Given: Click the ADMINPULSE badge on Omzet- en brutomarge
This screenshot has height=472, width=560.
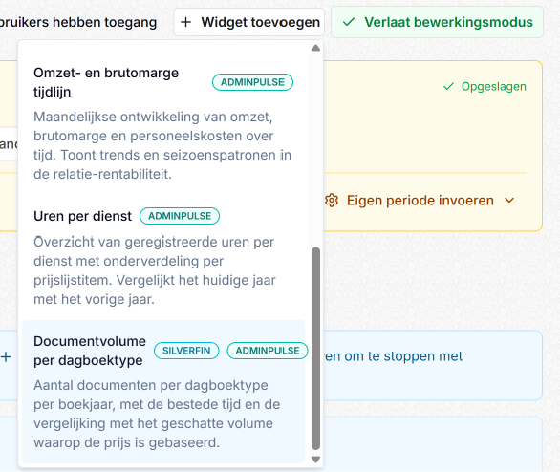Looking at the screenshot, I should point(252,82).
